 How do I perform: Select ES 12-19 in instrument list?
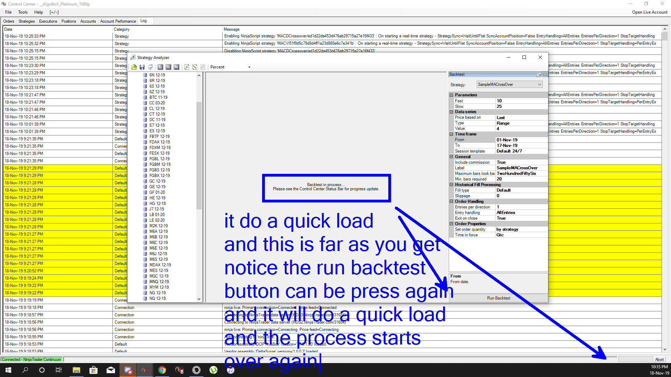pos(157,131)
